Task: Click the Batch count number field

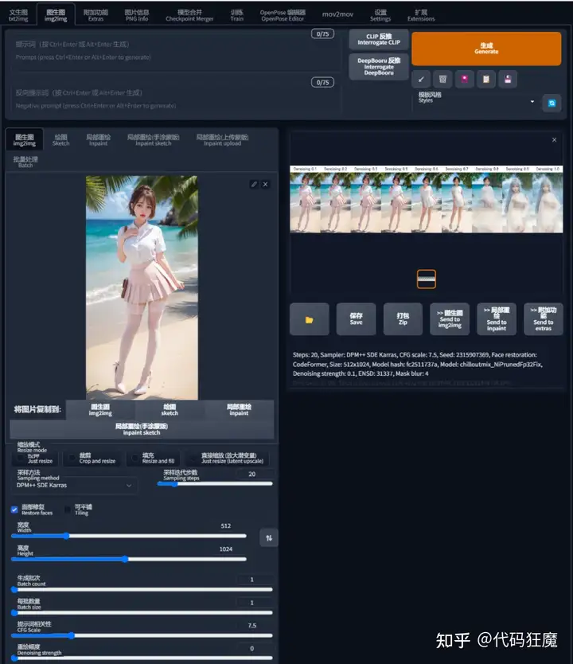Action: (252, 580)
